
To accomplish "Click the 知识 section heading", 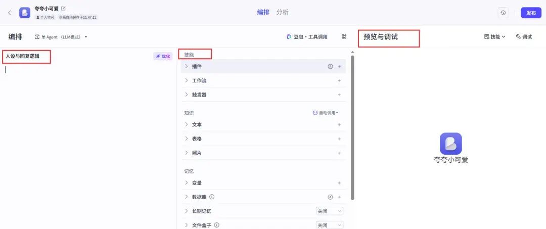I will (x=189, y=113).
